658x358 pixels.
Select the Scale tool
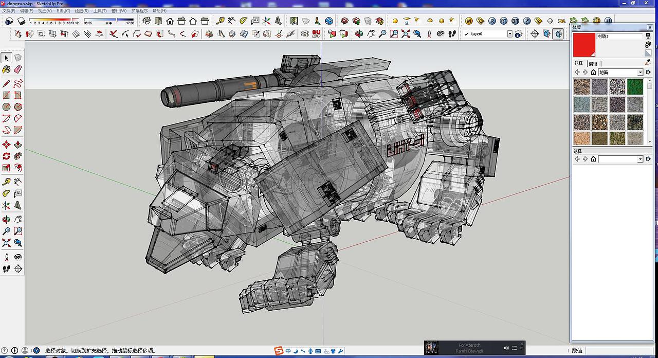(6, 168)
